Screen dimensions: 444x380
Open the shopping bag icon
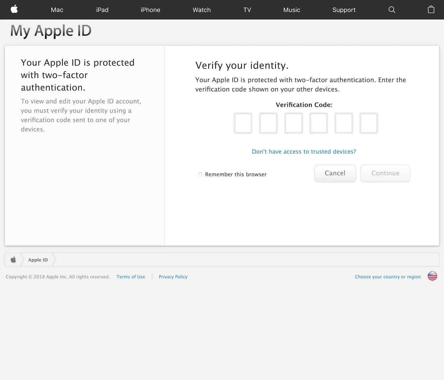point(431,9)
